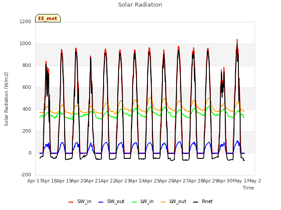281x210 pixels.
Task: Click the LW_out legend entry
Action: click(173, 201)
